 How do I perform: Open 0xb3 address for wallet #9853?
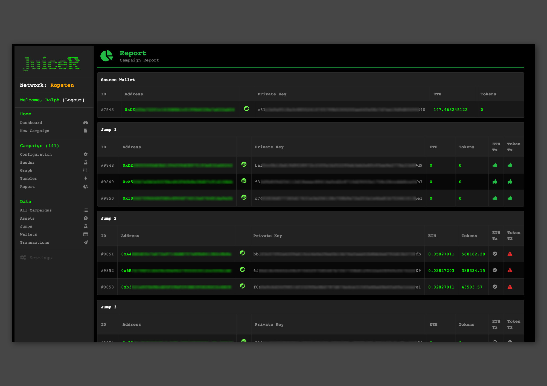point(176,287)
